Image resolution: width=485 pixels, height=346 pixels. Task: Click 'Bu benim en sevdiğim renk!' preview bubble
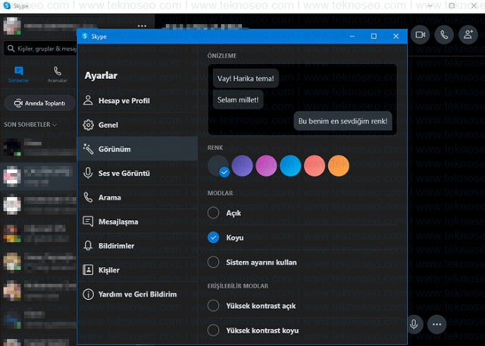[343, 121]
